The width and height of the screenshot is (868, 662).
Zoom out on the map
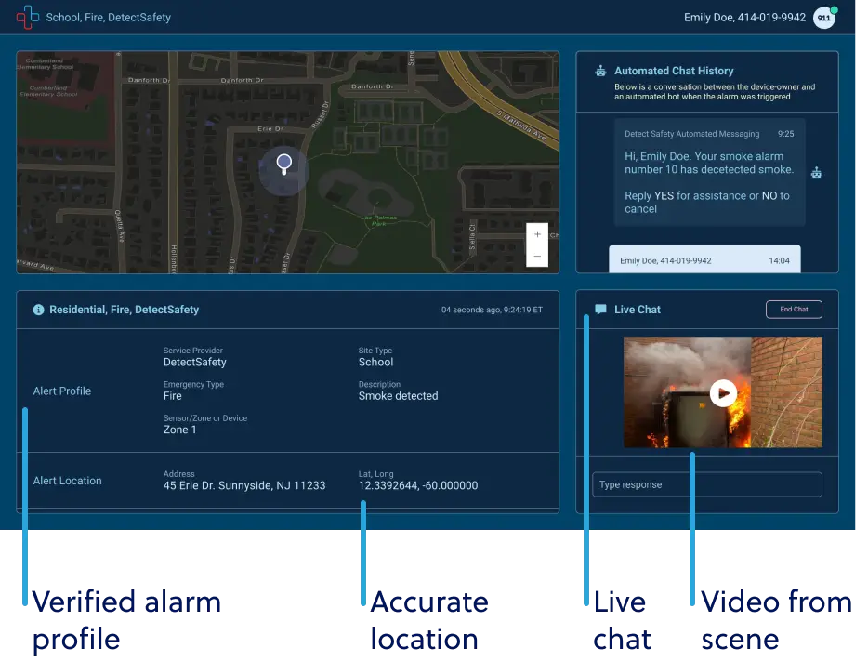pos(537,256)
